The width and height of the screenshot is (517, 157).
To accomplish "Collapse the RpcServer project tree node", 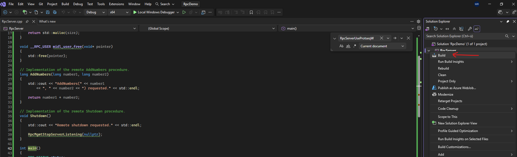I will pyautogui.click(x=429, y=51).
